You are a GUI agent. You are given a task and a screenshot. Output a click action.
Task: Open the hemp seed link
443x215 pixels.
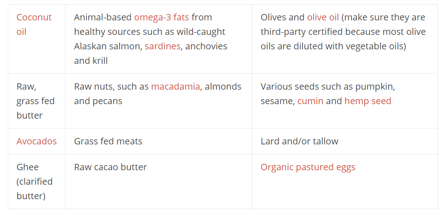coord(367,101)
